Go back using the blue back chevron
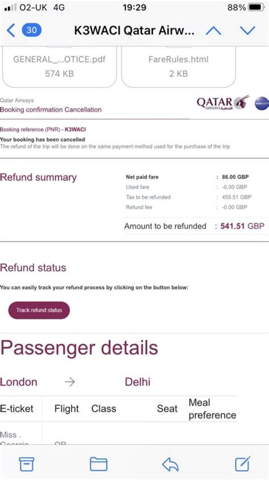This screenshot has height=480, width=269. click(10, 30)
